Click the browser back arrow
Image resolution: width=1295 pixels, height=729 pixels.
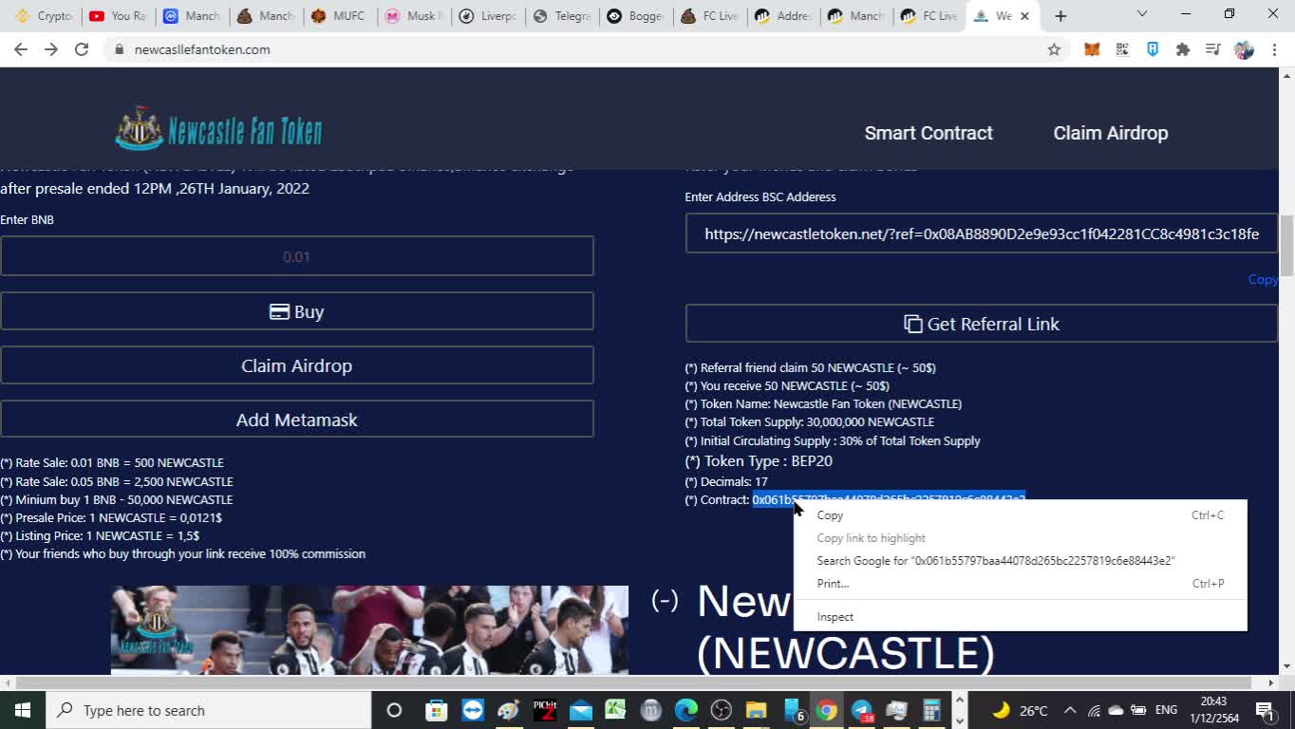(21, 49)
